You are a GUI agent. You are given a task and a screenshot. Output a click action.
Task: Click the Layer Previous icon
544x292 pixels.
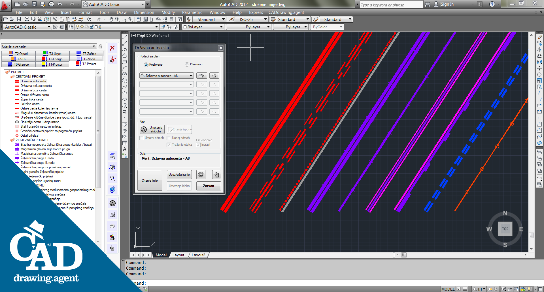tap(169, 27)
